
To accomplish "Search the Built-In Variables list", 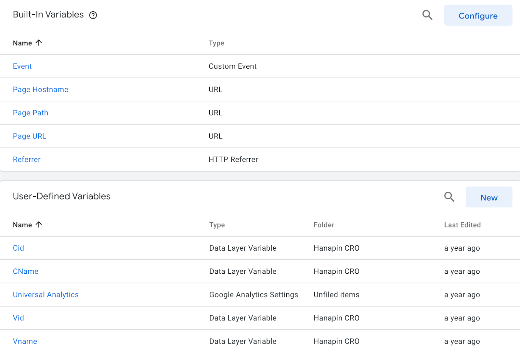I will (x=427, y=15).
